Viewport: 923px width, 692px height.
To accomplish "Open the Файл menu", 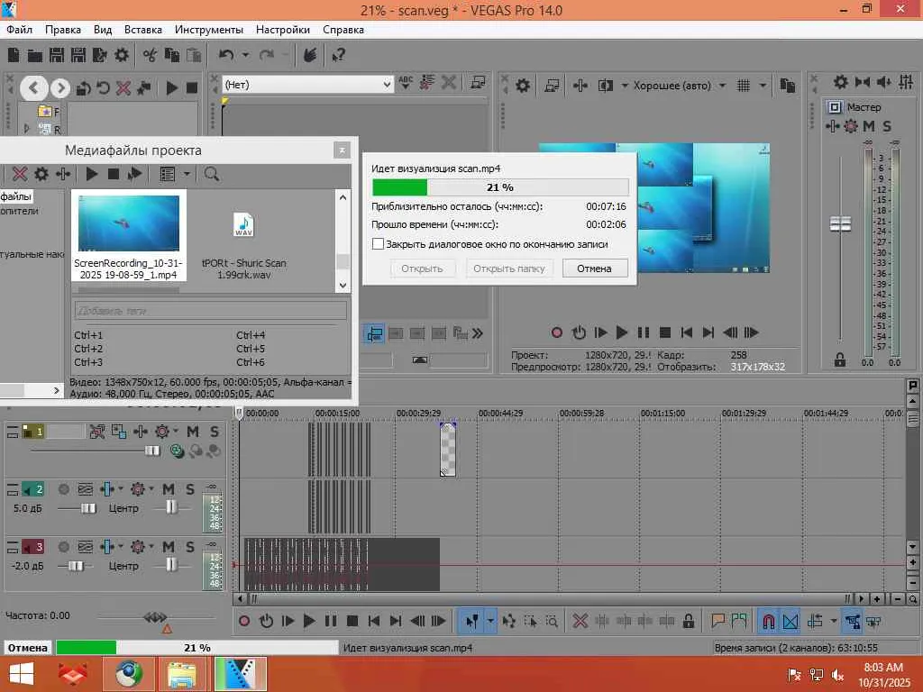I will click(20, 30).
